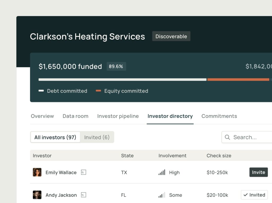Switch to the Data room tab
Image resolution: width=272 pixels, height=203 pixels.
tap(75, 116)
